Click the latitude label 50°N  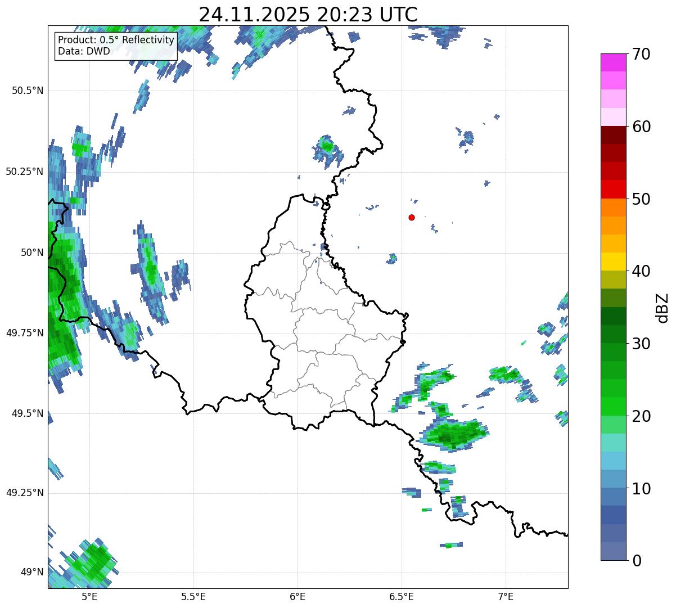click(x=31, y=253)
